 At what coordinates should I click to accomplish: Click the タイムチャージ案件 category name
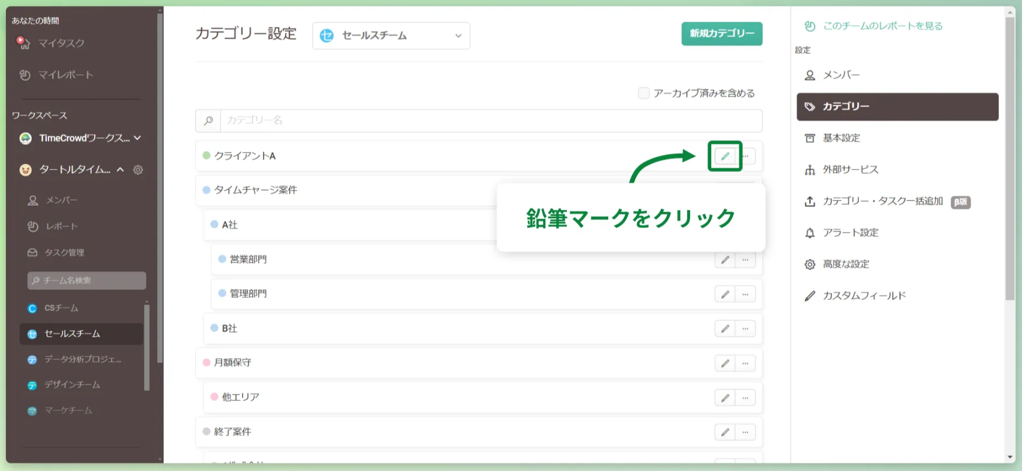tap(255, 190)
